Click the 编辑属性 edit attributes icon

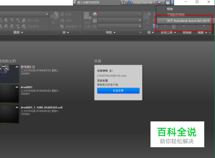click(62, 26)
